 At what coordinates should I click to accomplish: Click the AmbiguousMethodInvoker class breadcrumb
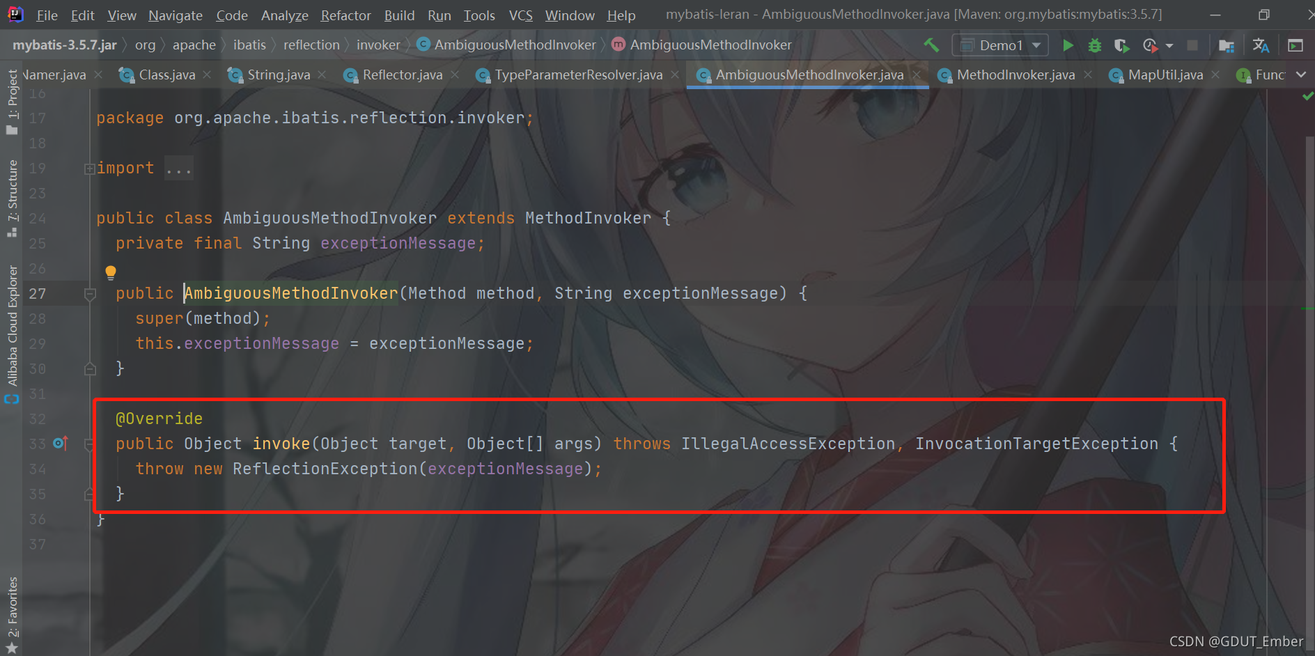506,45
